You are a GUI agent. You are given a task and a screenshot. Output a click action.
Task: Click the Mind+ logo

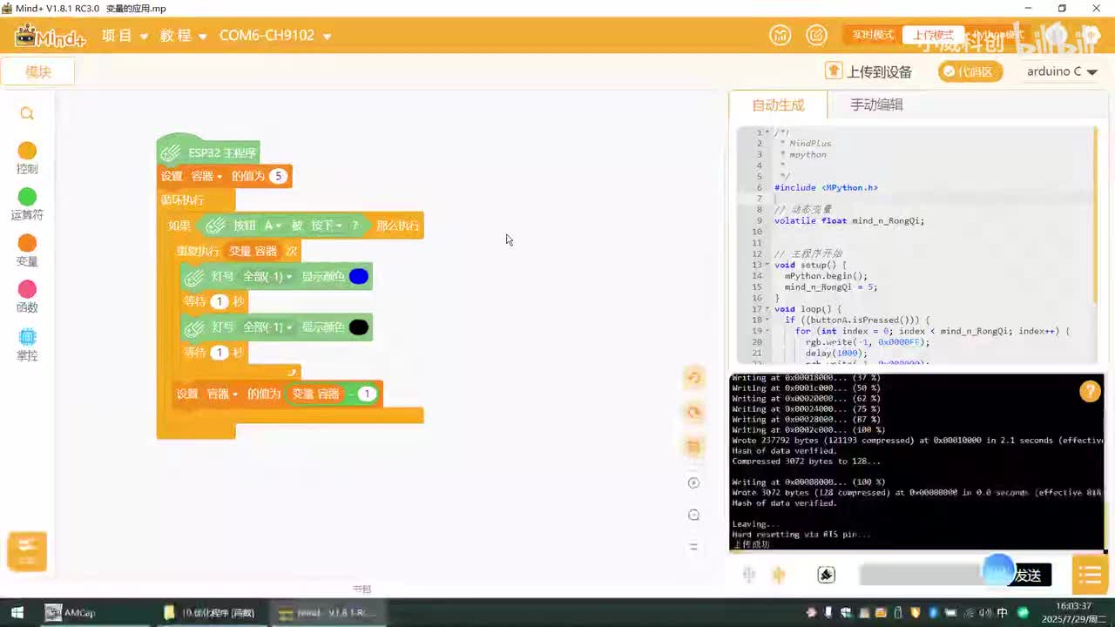[x=51, y=36]
